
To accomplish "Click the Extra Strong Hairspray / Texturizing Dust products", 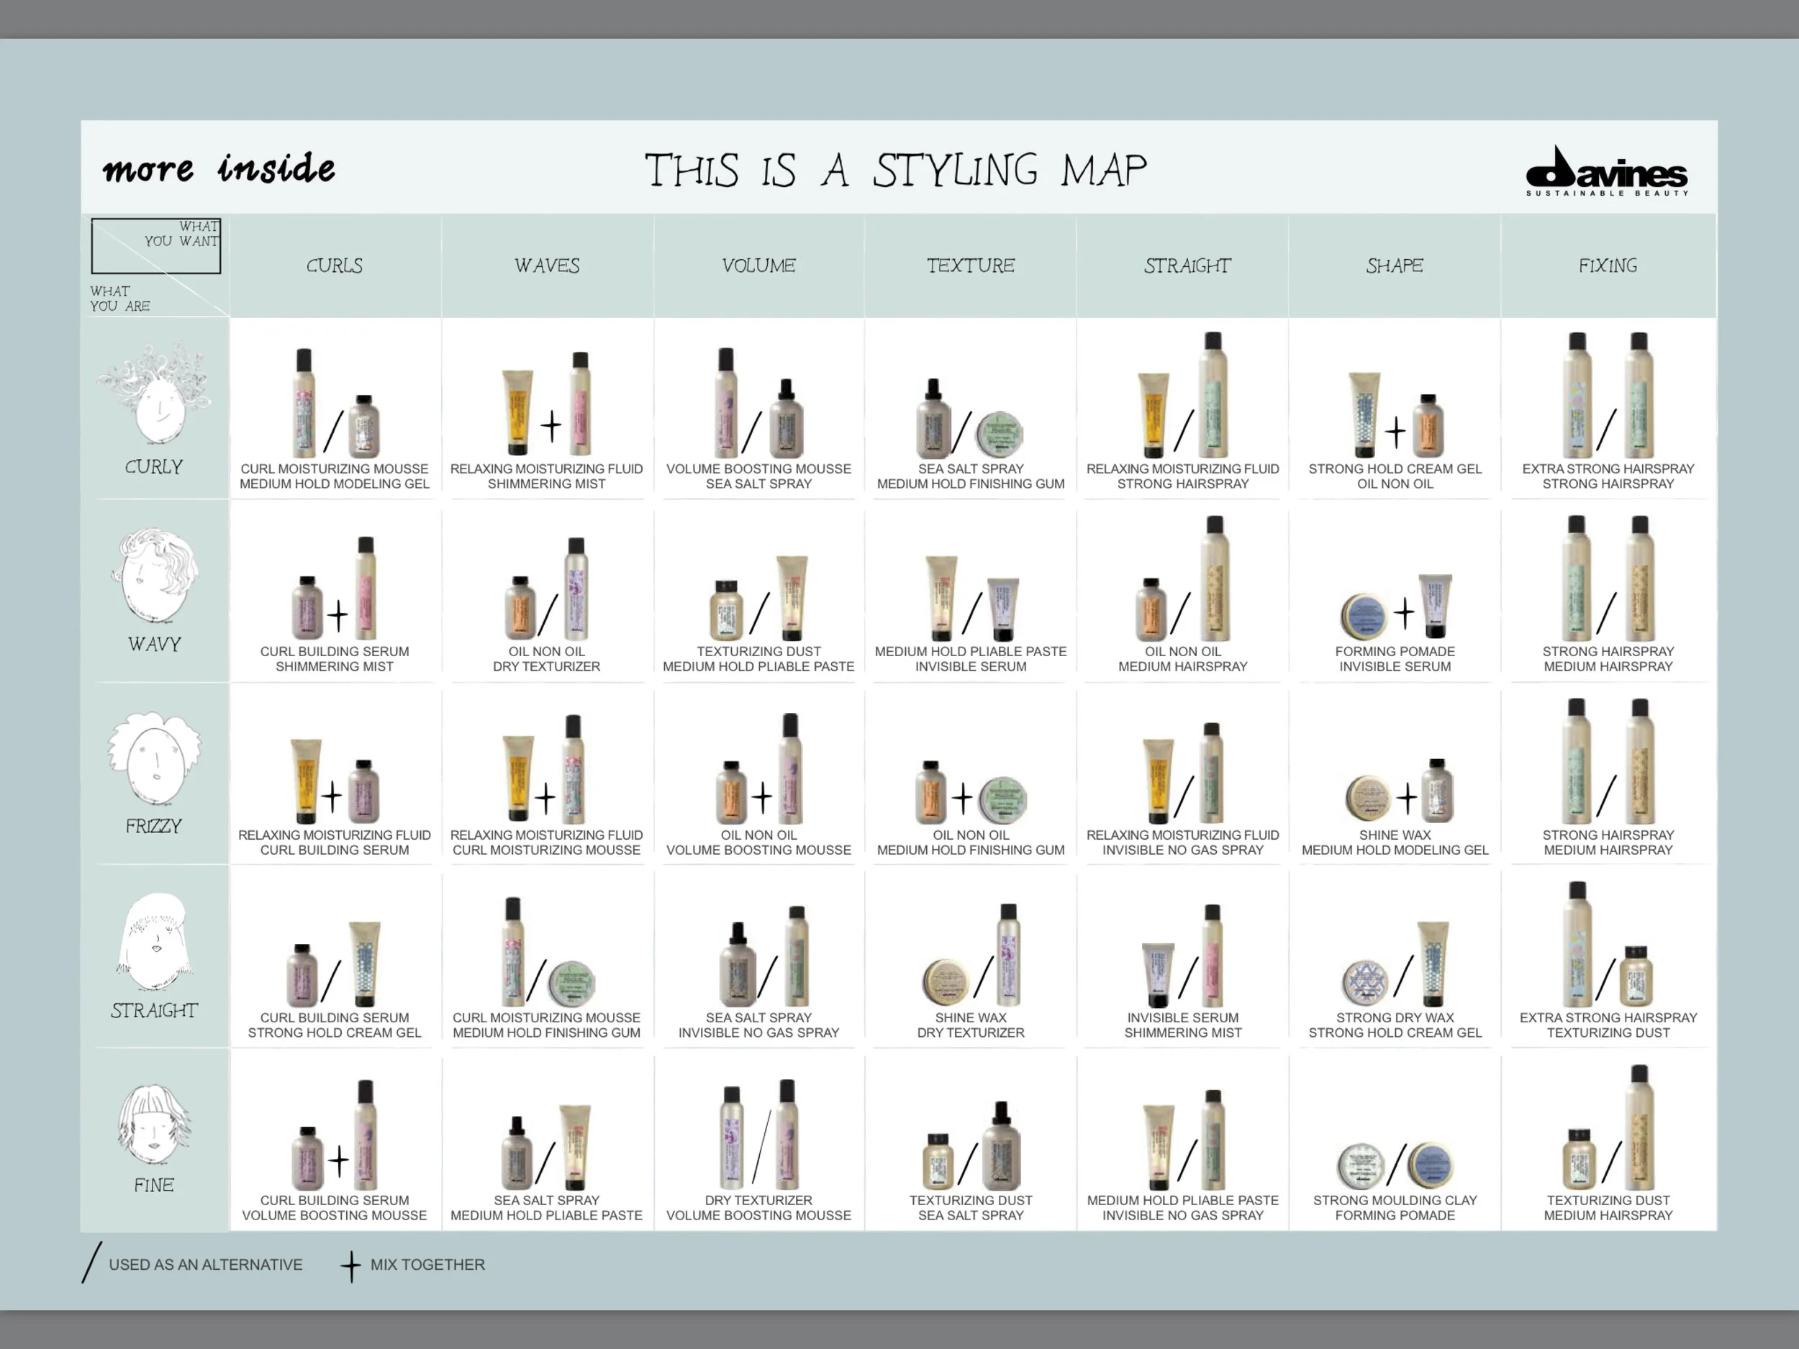I will click(x=1608, y=945).
